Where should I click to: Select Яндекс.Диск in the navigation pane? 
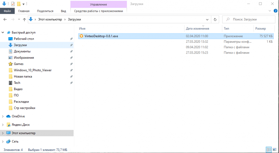point(21,125)
